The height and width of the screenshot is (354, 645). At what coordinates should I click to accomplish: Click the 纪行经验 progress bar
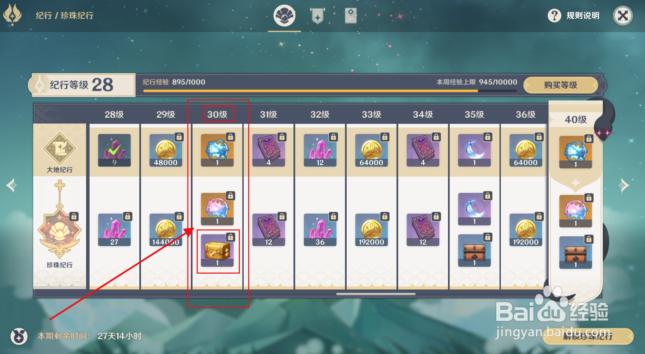click(330, 91)
